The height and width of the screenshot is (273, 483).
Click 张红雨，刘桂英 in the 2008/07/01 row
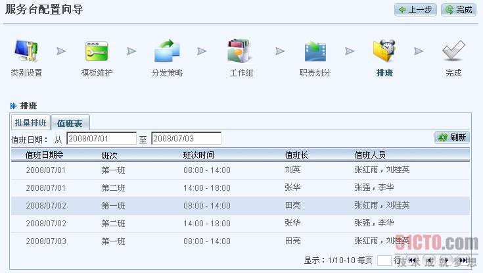(382, 170)
